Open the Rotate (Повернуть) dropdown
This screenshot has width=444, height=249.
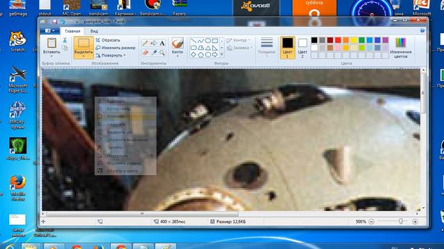[111, 55]
